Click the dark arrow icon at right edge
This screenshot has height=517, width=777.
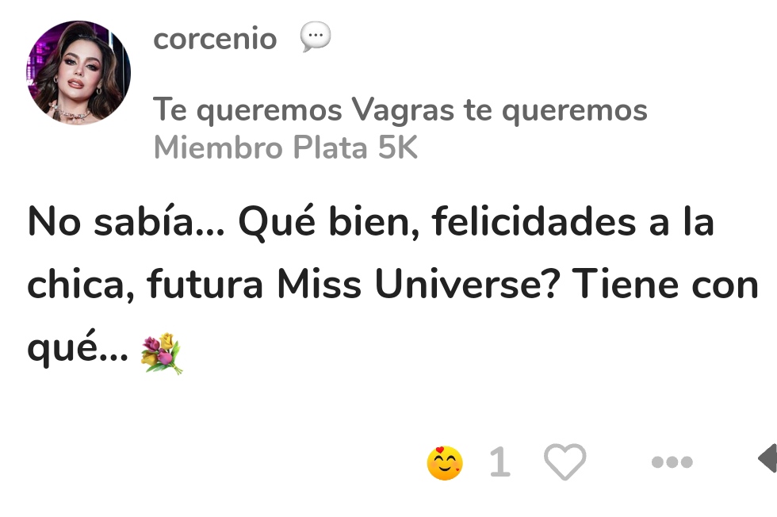767,458
